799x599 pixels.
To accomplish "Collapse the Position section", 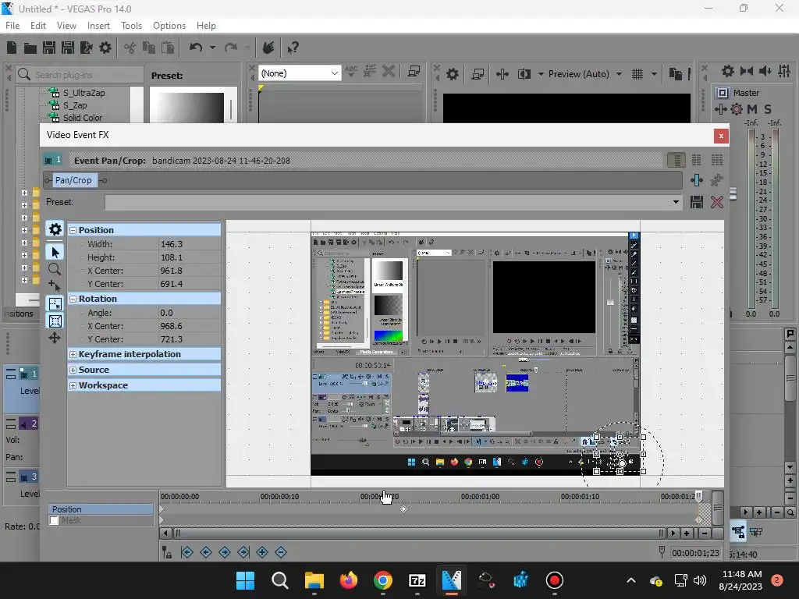I will 73,230.
